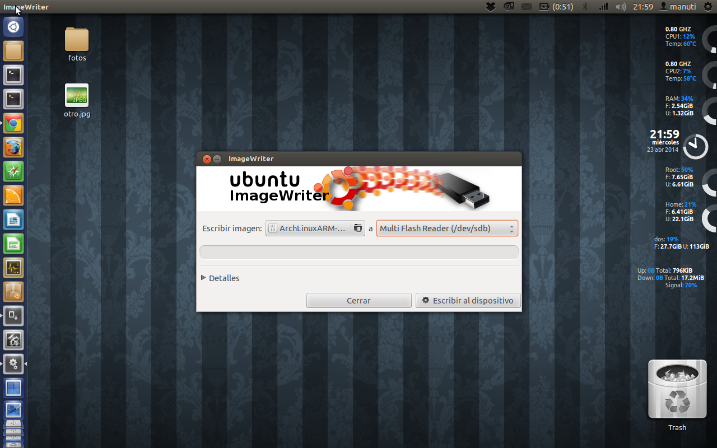The height and width of the screenshot is (448, 717).
Task: Click the write progress bar
Action: (x=359, y=252)
